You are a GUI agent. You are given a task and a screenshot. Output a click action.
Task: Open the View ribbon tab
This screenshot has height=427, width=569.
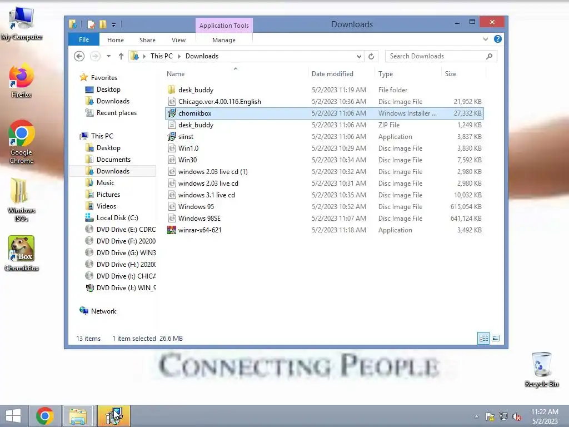(178, 40)
